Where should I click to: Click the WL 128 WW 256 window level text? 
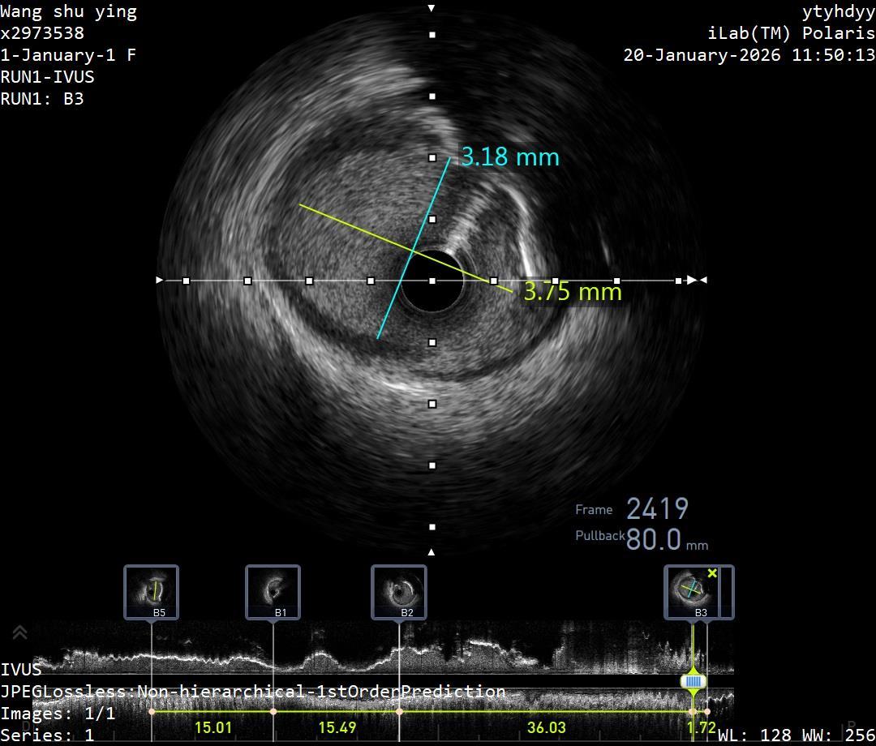[x=796, y=735]
